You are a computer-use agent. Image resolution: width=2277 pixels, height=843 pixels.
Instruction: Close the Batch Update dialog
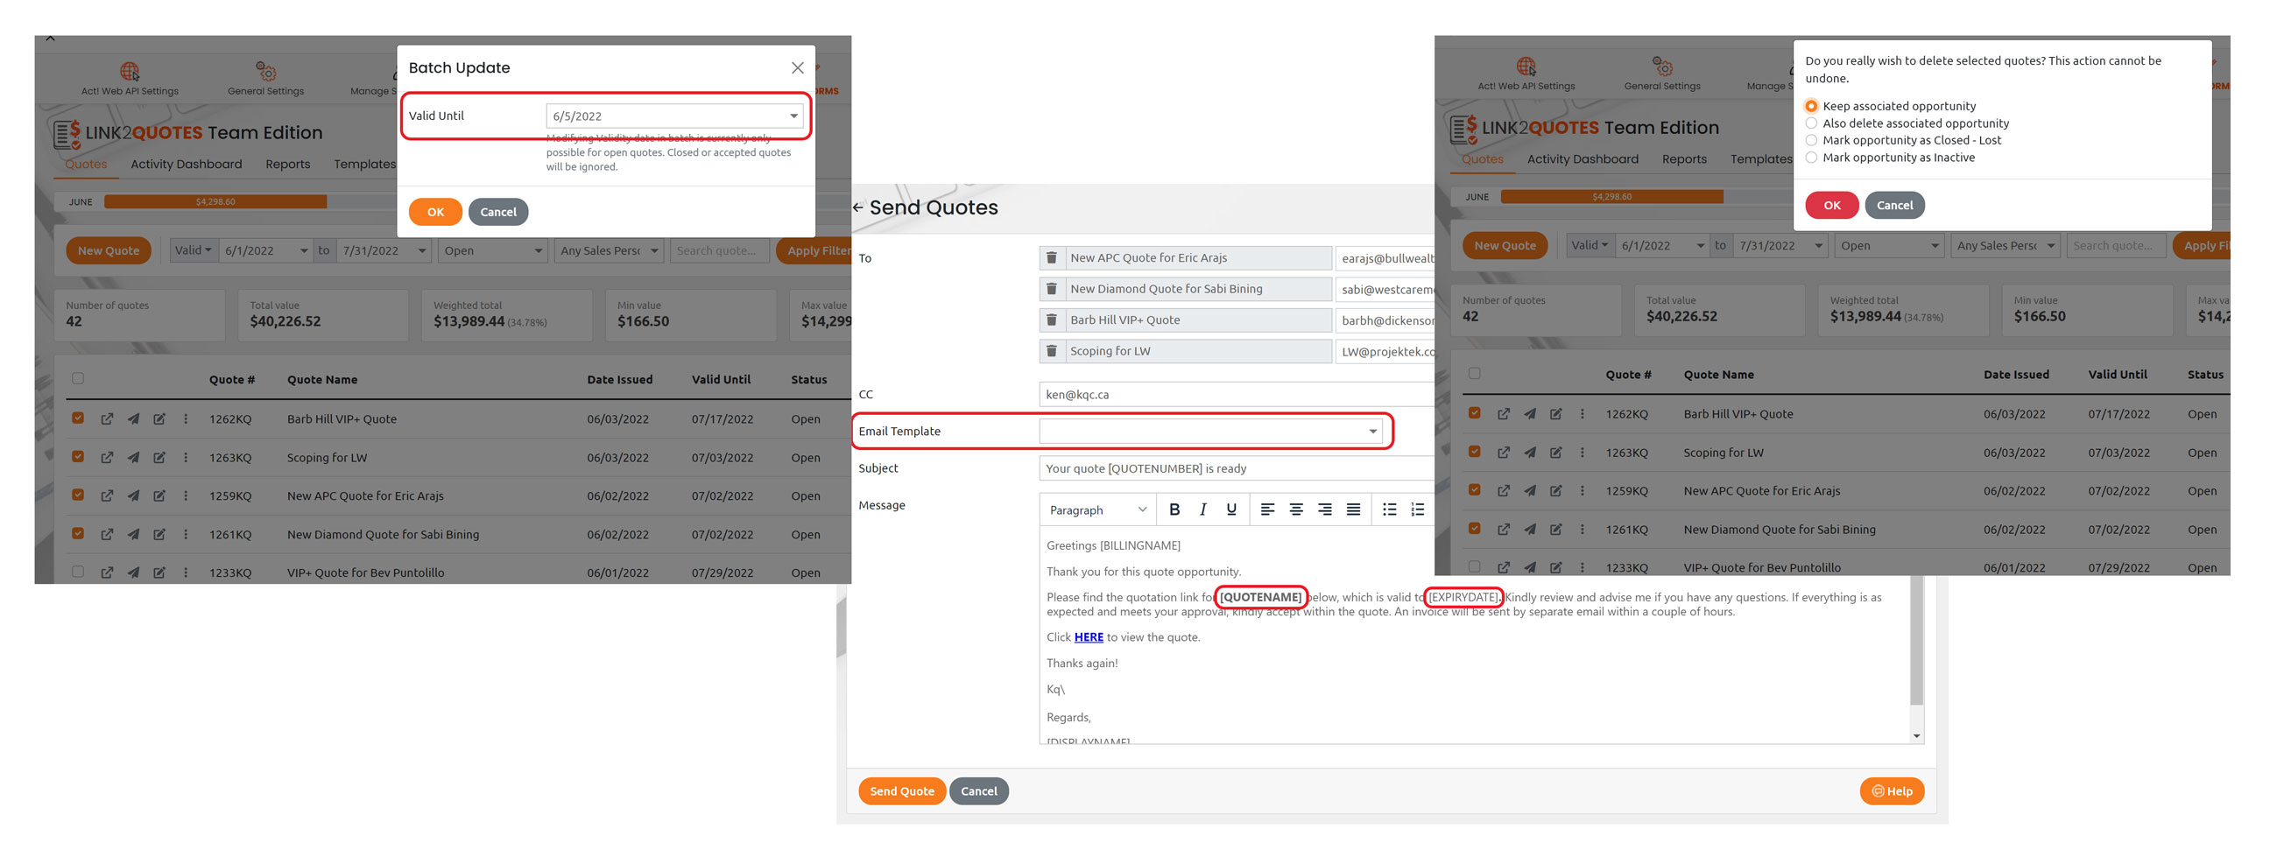[x=797, y=68]
